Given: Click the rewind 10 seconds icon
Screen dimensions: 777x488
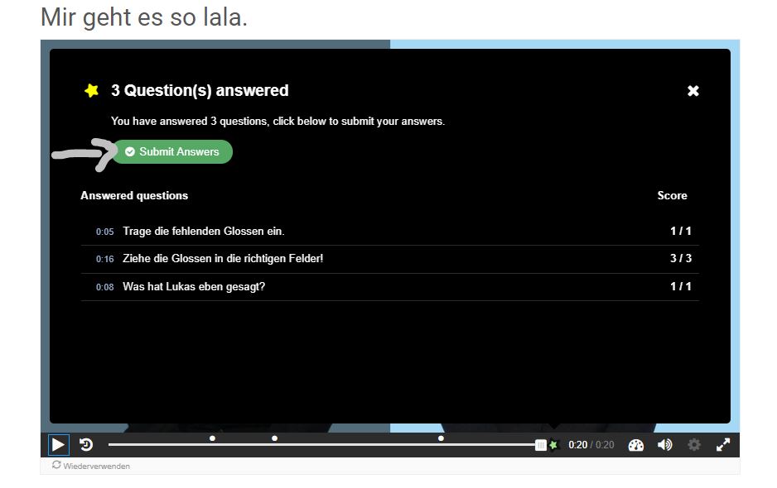Looking at the screenshot, I should 86,445.
